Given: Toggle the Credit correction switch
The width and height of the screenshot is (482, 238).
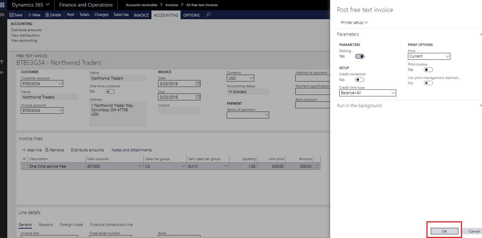Looking at the screenshot, I should pyautogui.click(x=360, y=80).
